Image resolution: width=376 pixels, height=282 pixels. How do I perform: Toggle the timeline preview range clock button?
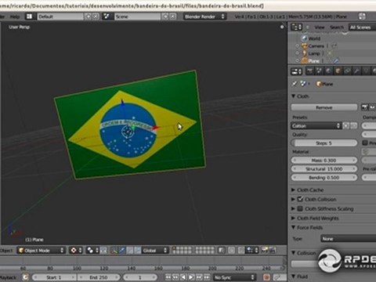pyautogui.click(x=25, y=277)
